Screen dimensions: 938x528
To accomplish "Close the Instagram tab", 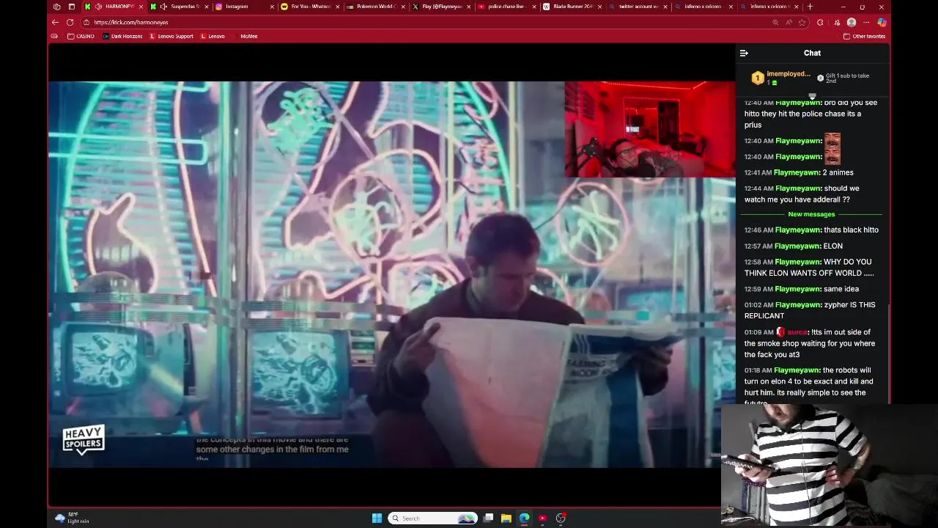I will pos(272,7).
